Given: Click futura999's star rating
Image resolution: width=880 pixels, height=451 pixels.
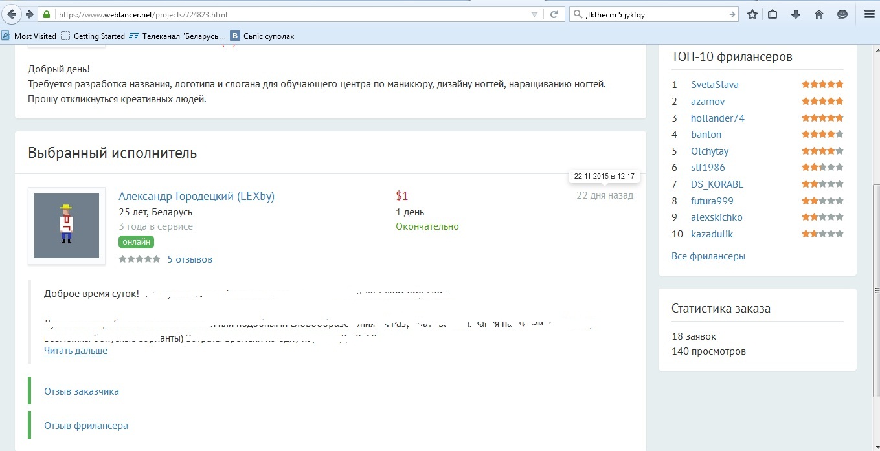Looking at the screenshot, I should [x=822, y=201].
